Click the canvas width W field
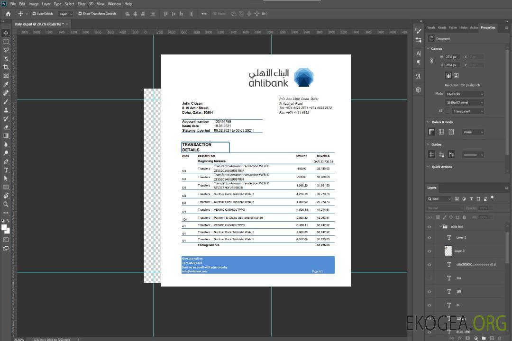Image resolution: width=512 pixels, height=341 pixels. 453,57
